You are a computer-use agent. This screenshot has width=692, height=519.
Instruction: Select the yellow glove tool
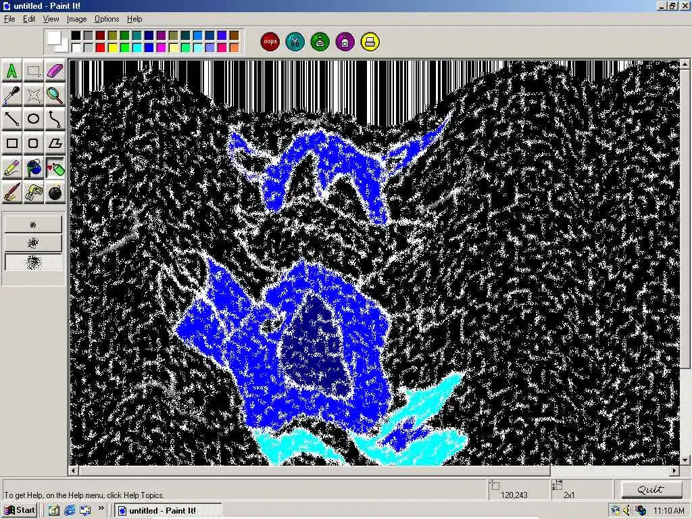point(34,193)
